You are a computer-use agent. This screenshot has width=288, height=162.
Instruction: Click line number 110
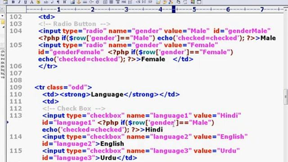[16, 94]
